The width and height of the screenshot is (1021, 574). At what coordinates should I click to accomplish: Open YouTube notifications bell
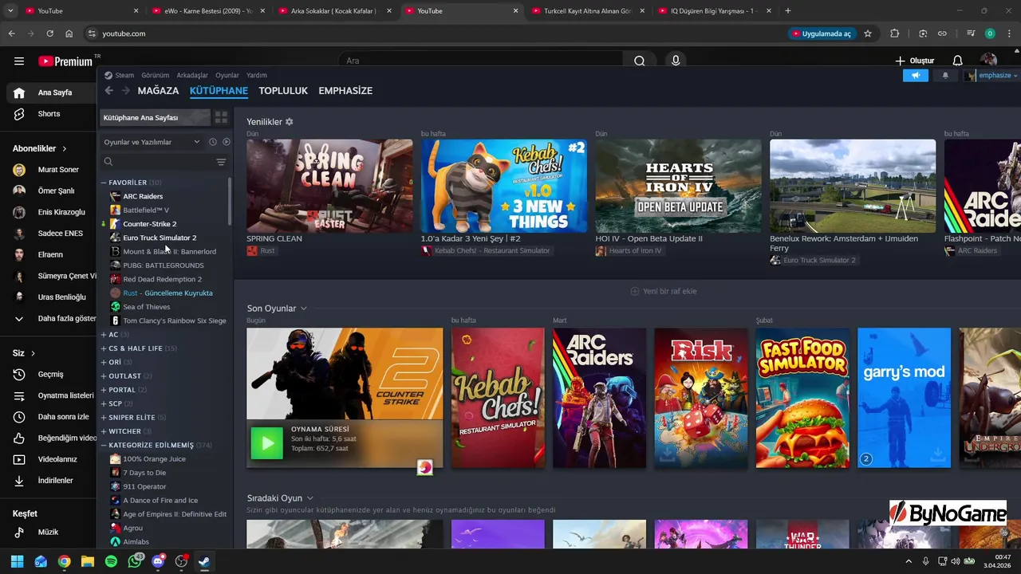957,61
